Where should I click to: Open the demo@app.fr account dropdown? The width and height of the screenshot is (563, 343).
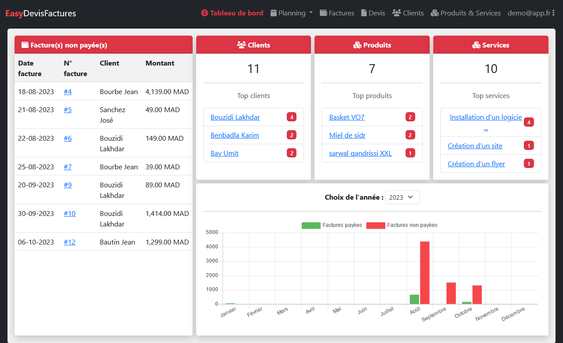(x=529, y=13)
